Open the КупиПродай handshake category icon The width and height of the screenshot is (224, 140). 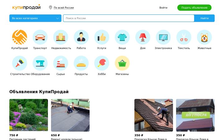click(20, 37)
